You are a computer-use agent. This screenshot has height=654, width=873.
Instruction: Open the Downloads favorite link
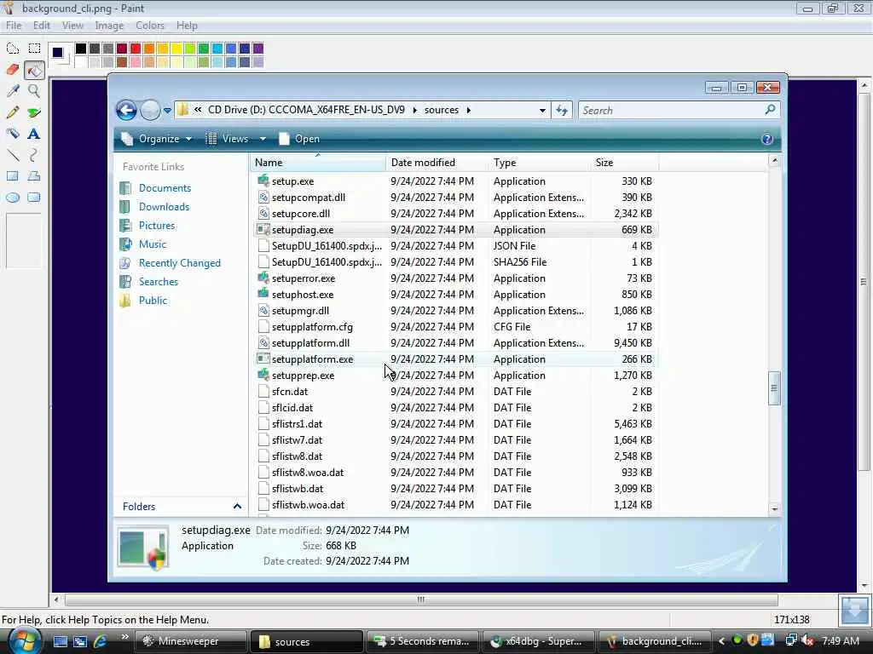pyautogui.click(x=164, y=207)
